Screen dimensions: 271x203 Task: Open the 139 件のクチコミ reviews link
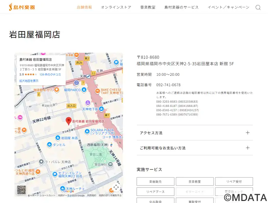click(x=50, y=74)
